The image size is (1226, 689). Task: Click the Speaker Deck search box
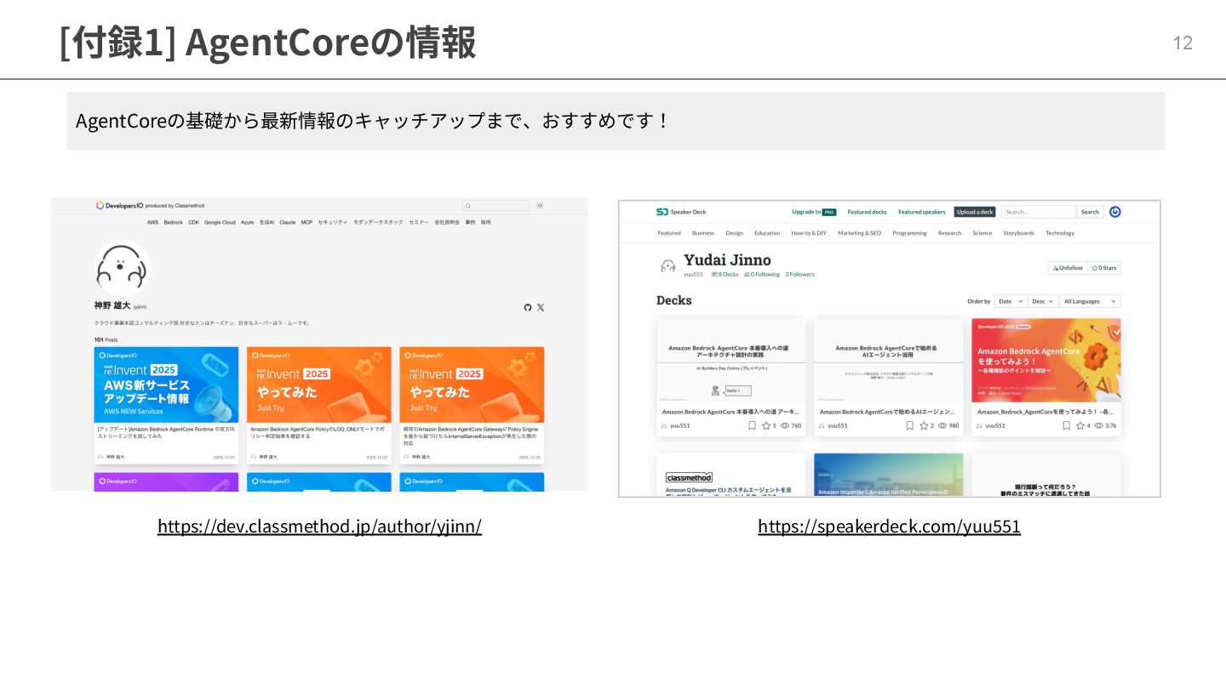[x=1038, y=212]
